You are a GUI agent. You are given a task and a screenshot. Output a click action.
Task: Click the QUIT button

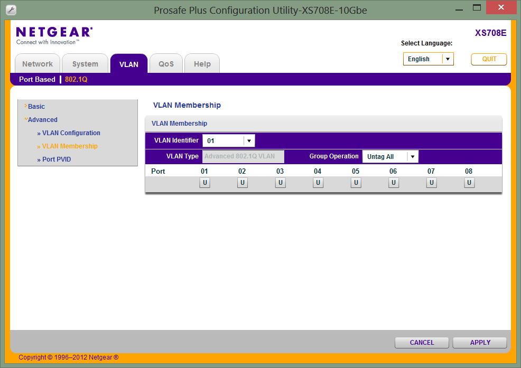[x=489, y=59]
